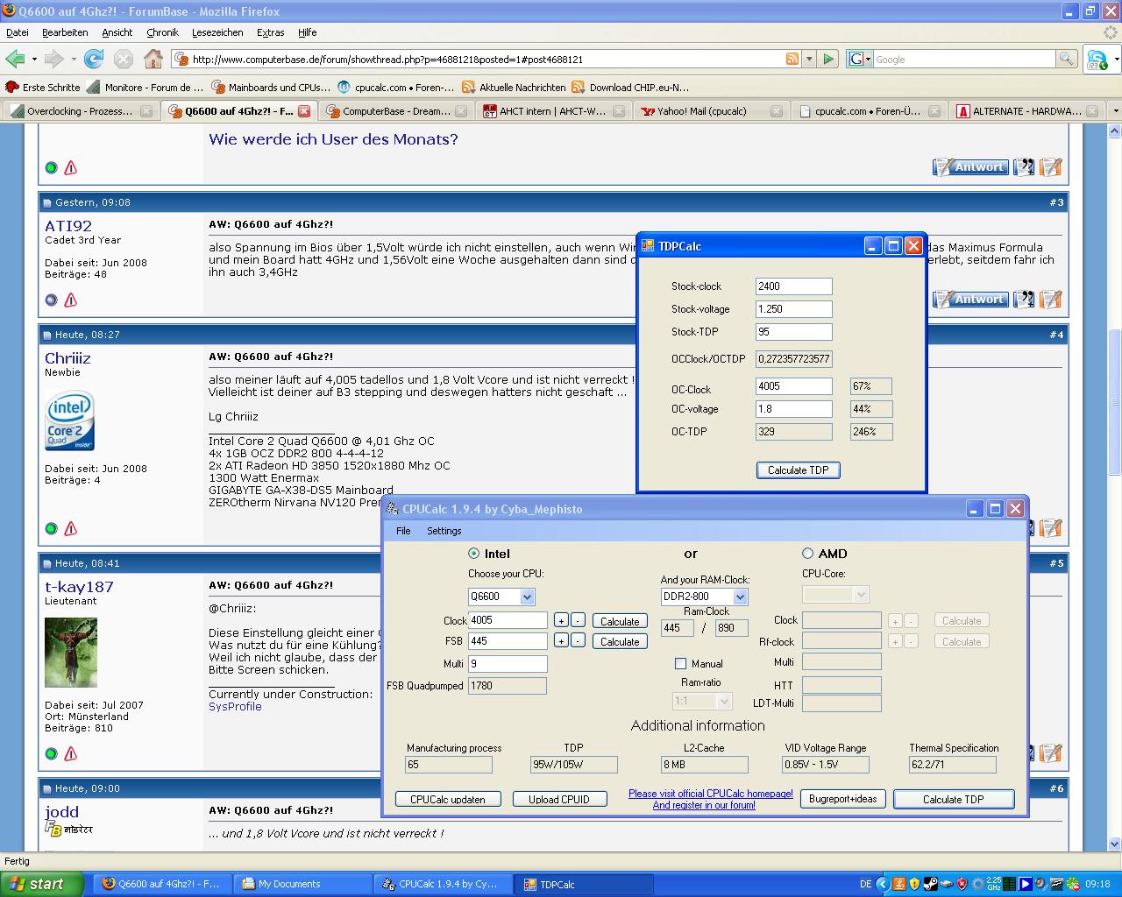The height and width of the screenshot is (897, 1122).
Task: Click the RSS feed icon in the address bar
Action: point(792,59)
